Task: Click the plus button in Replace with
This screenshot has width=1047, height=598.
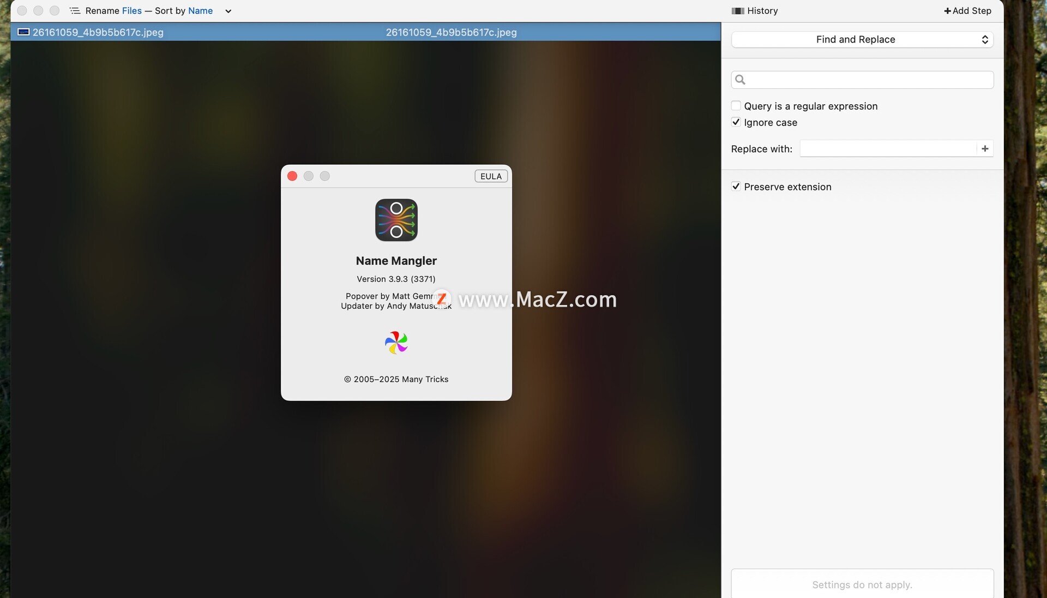Action: 985,148
